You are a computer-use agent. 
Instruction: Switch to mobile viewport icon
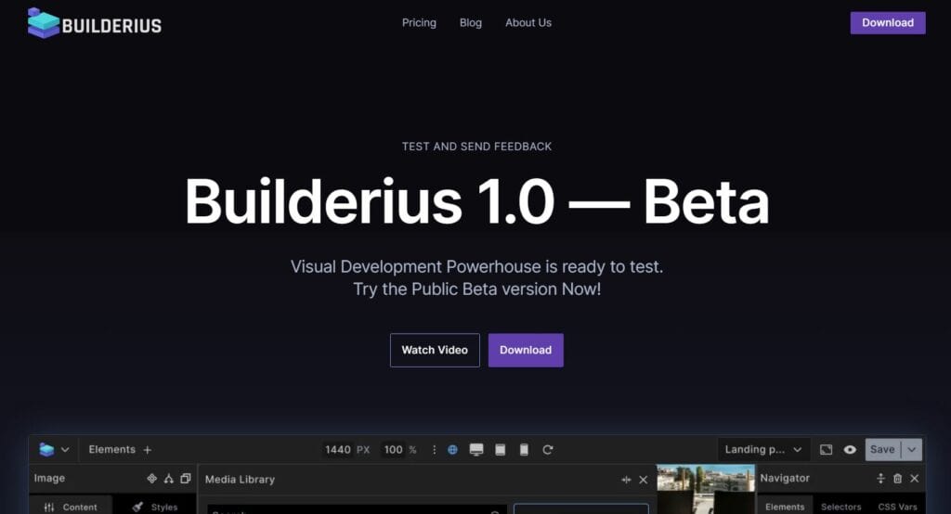coord(524,449)
